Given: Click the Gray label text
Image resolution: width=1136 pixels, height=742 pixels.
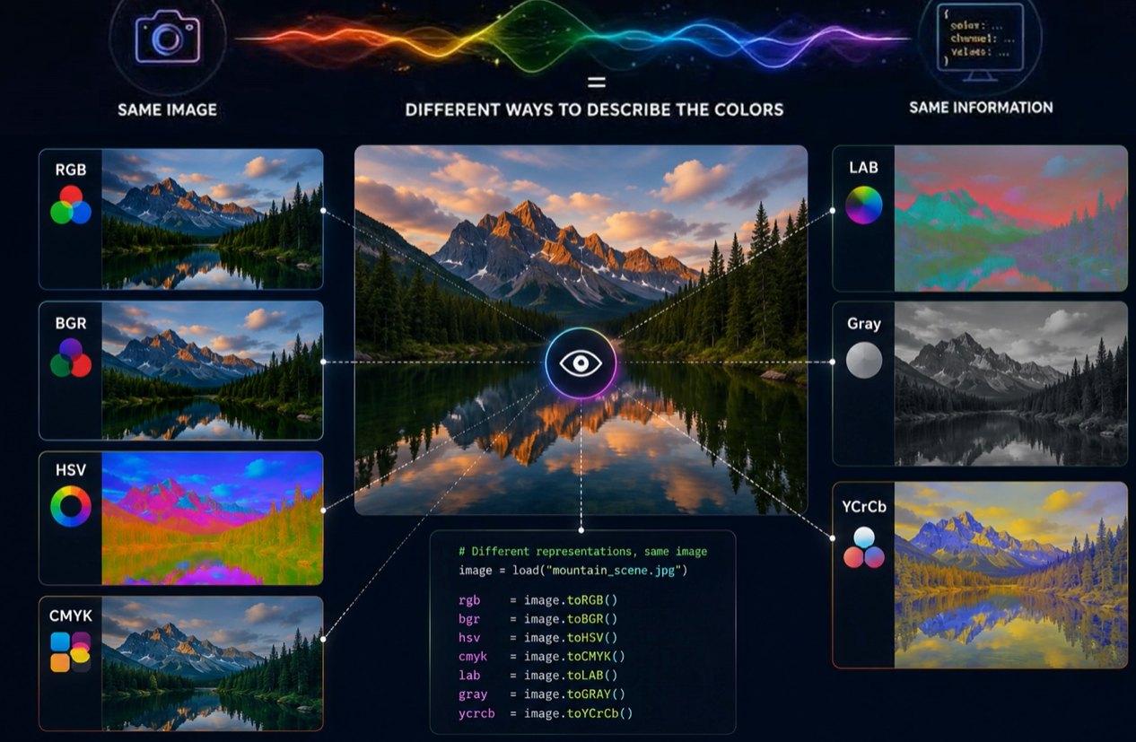Looking at the screenshot, I should 864,324.
